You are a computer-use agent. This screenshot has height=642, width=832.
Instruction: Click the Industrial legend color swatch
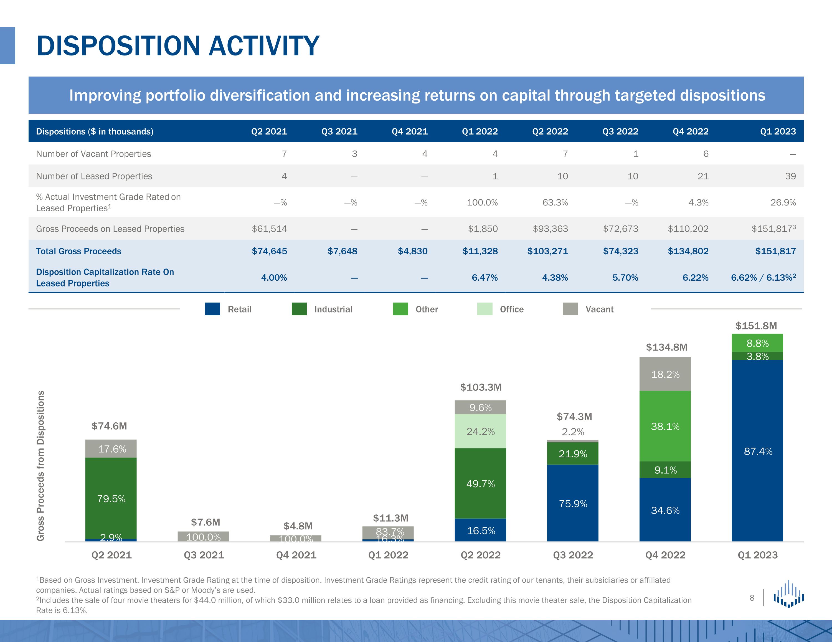[x=299, y=309]
